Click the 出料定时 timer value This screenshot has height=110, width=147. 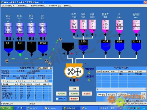[89, 80]
